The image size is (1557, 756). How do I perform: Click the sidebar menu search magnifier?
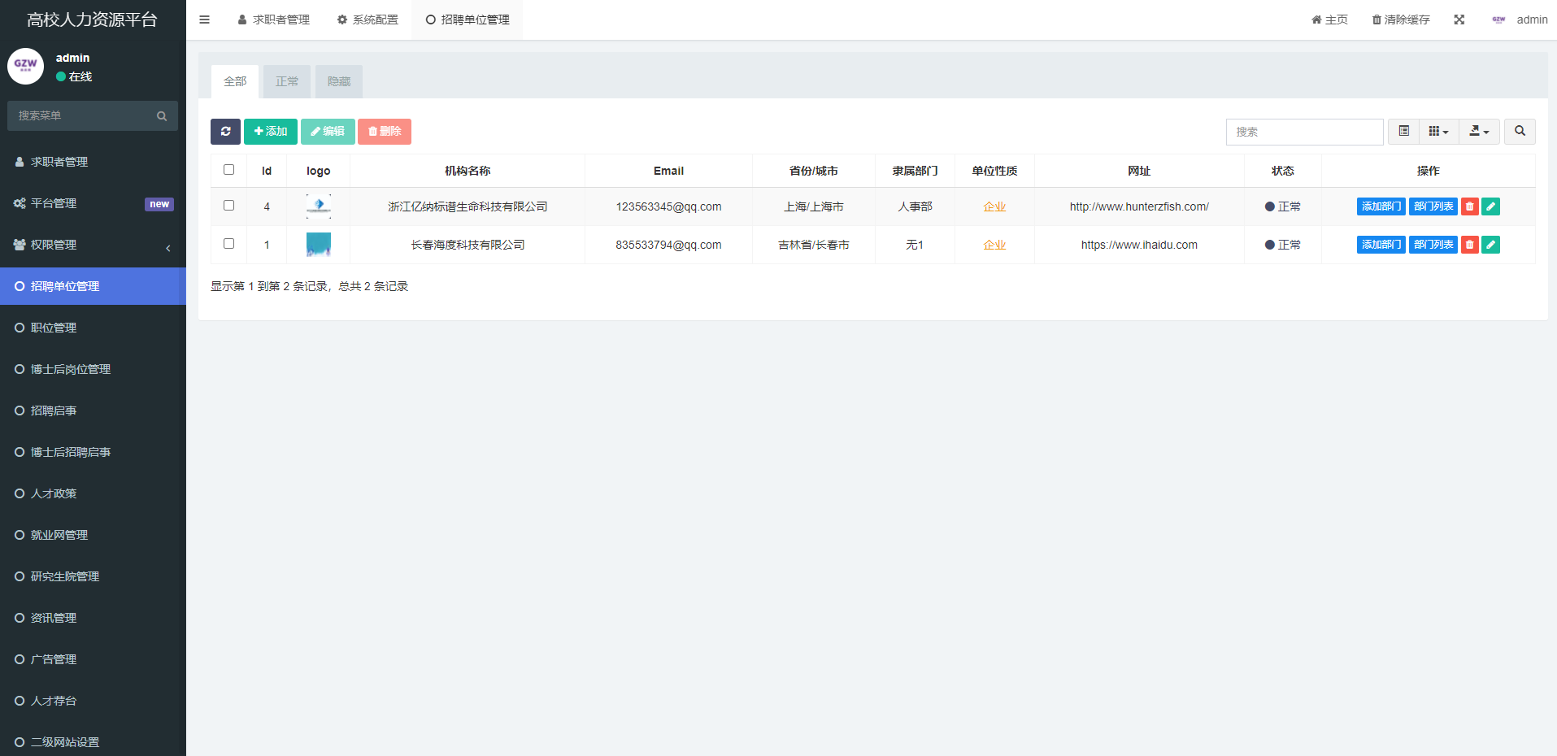pos(162,116)
